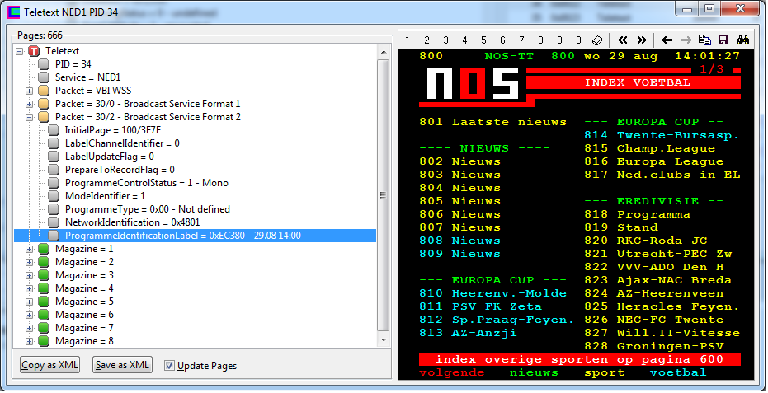This screenshot has width=768, height=393.
Task: Click the 'Pages: 666' label
Action: [x=40, y=35]
